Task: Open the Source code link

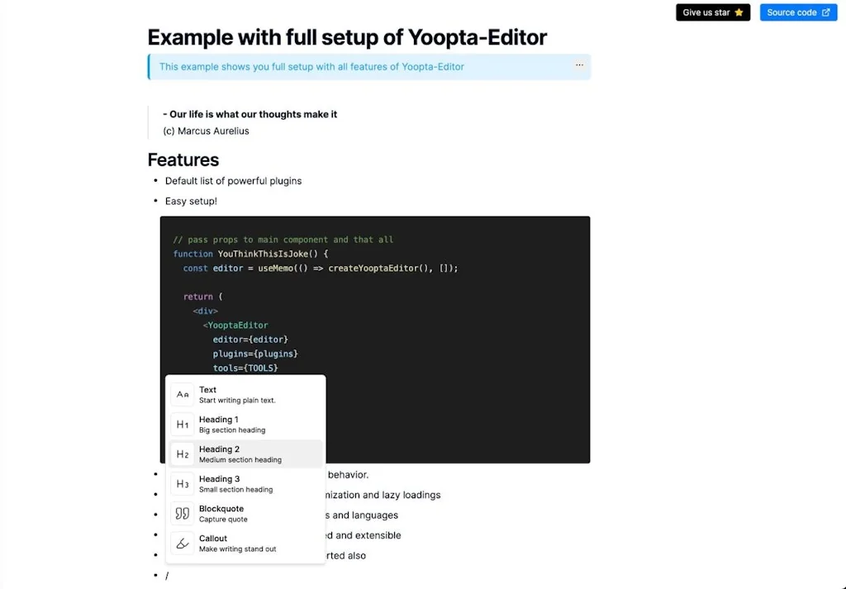Action: tap(798, 12)
